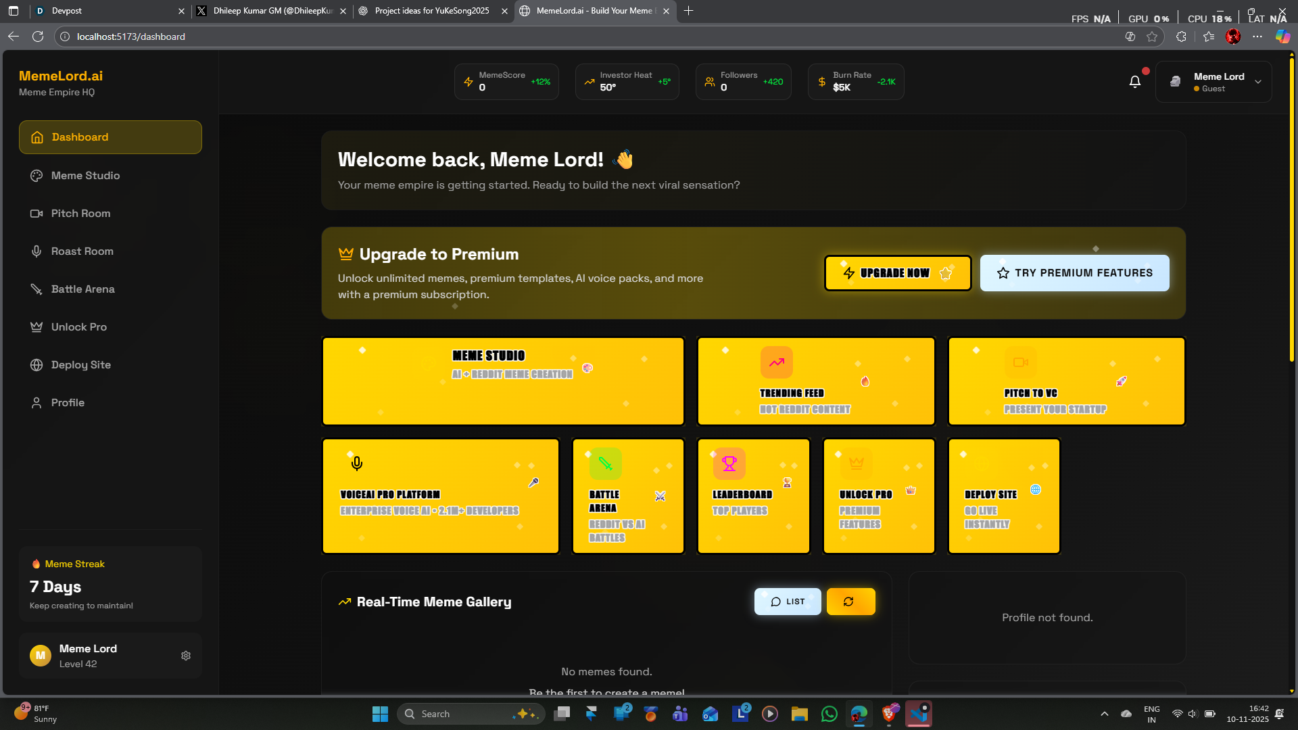Screen dimensions: 1298x730
Task: Open the notifications bell icon
Action: point(1135,82)
